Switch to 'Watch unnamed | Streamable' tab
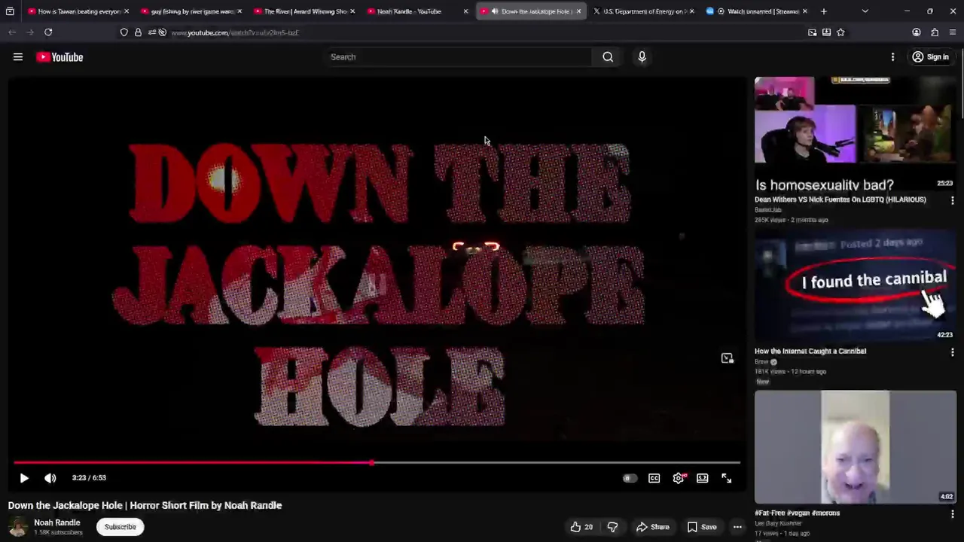 [757, 11]
